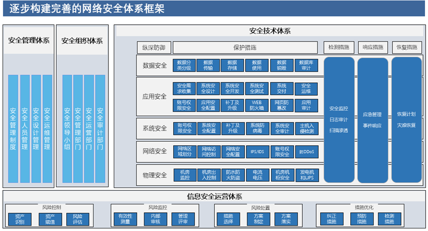Viewport: 428px width, 231px height.
Task: Select the 数据库审计 block
Action: tap(306, 66)
